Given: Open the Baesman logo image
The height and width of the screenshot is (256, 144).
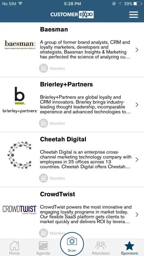Looking at the screenshot, I should 20,45.
